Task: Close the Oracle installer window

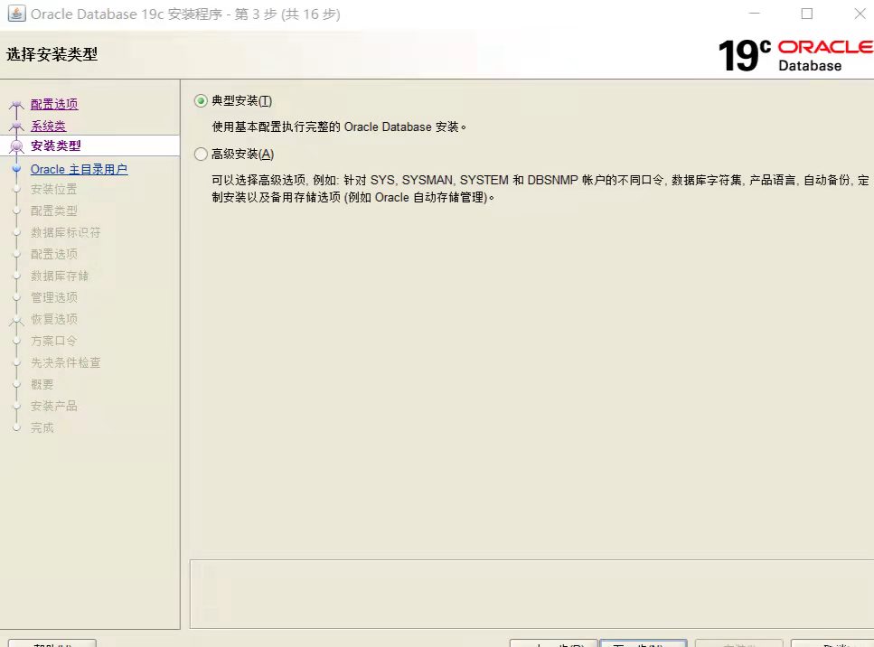Action: pos(860,14)
